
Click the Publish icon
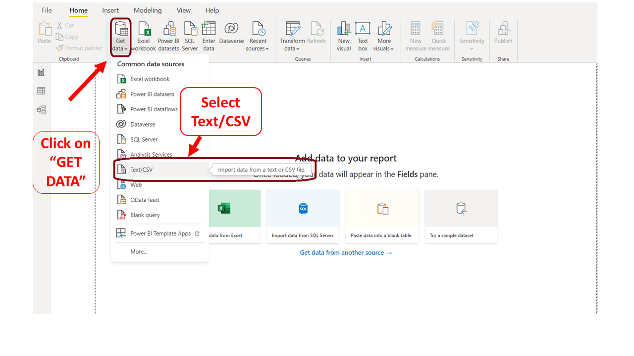(503, 35)
